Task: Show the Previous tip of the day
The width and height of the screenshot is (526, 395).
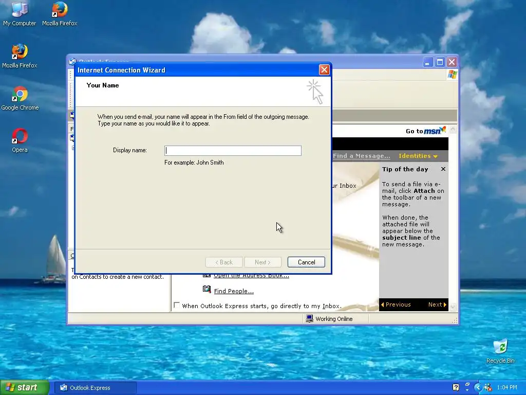Action: click(x=396, y=304)
